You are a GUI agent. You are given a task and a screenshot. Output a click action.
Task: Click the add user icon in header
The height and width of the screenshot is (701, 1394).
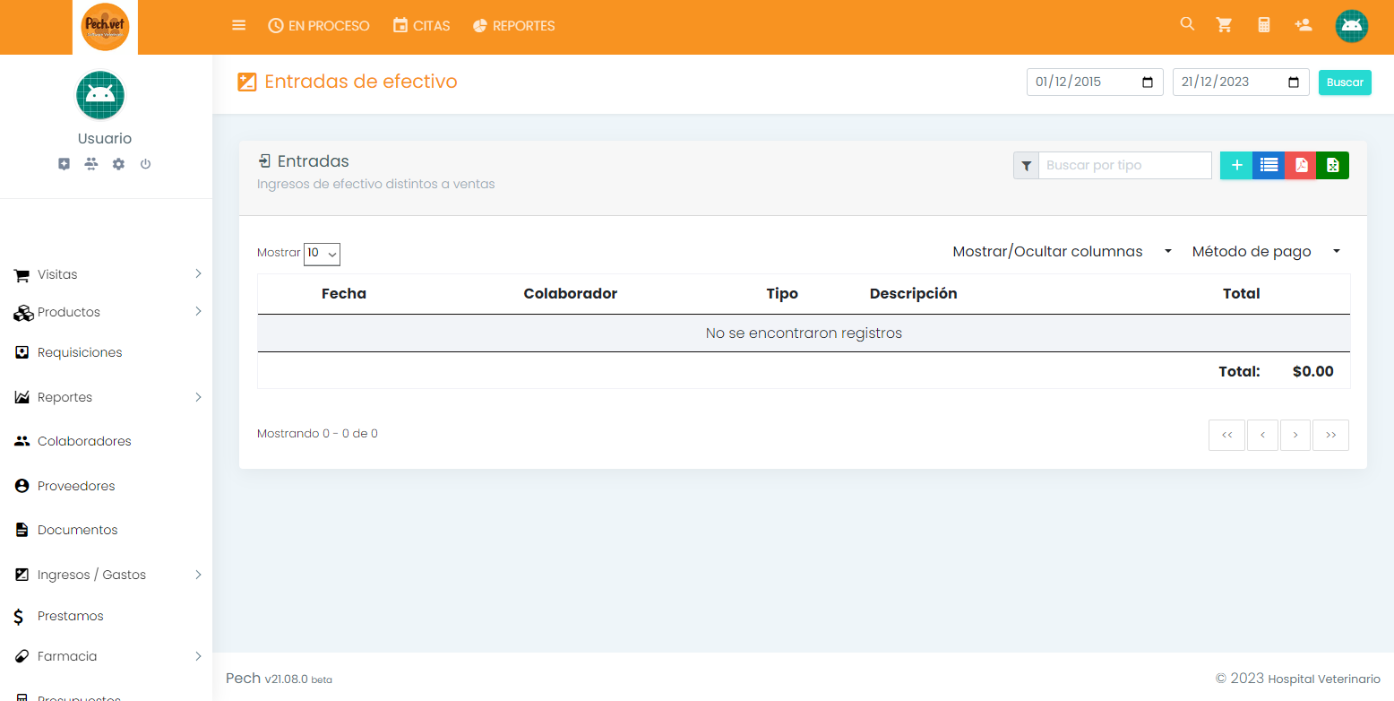click(x=1304, y=25)
